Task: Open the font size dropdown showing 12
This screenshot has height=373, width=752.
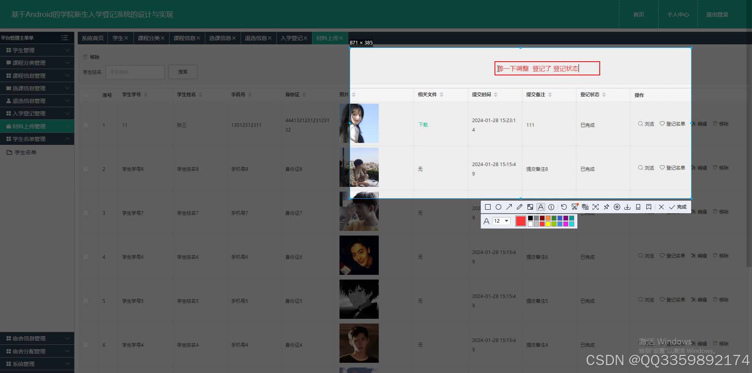Action: pos(500,221)
